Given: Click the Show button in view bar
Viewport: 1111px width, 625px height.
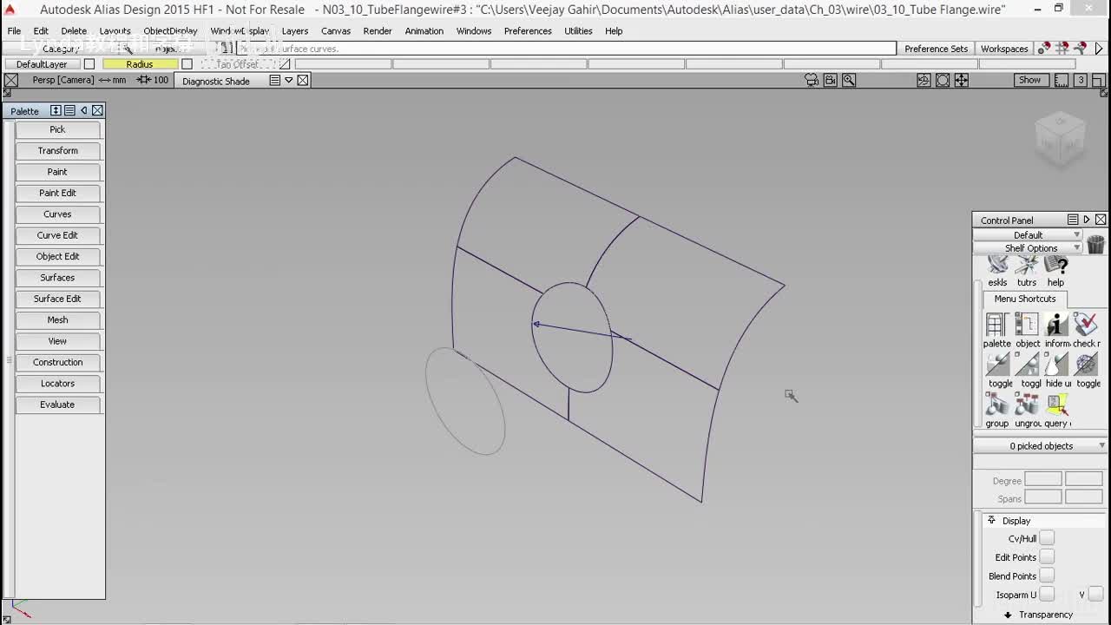Looking at the screenshot, I should click(x=1029, y=80).
